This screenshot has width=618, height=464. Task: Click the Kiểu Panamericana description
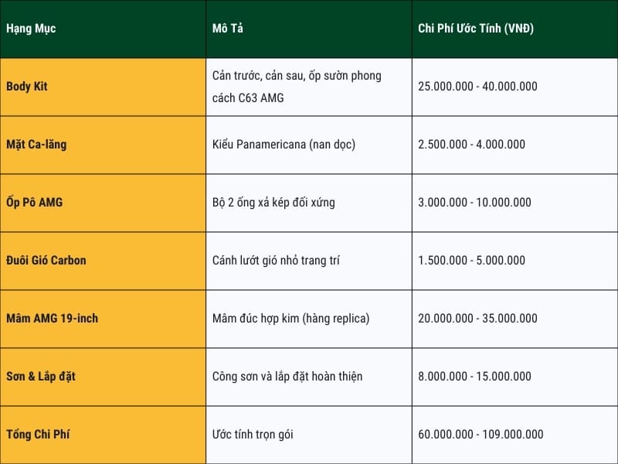click(284, 145)
